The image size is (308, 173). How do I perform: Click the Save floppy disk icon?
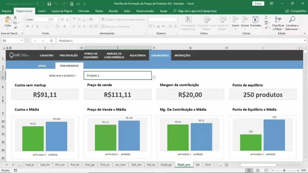pos(49,4)
